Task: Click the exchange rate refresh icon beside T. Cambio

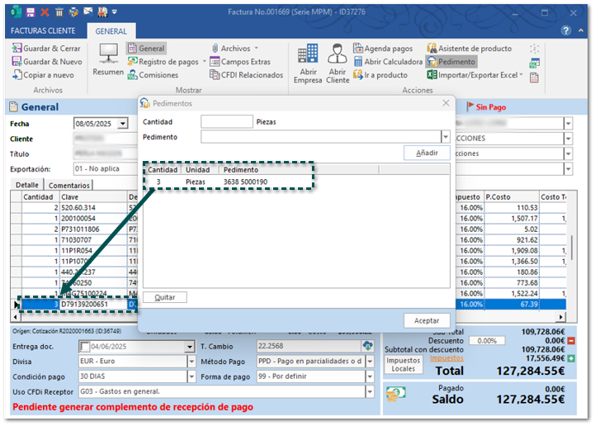Action: tap(368, 346)
